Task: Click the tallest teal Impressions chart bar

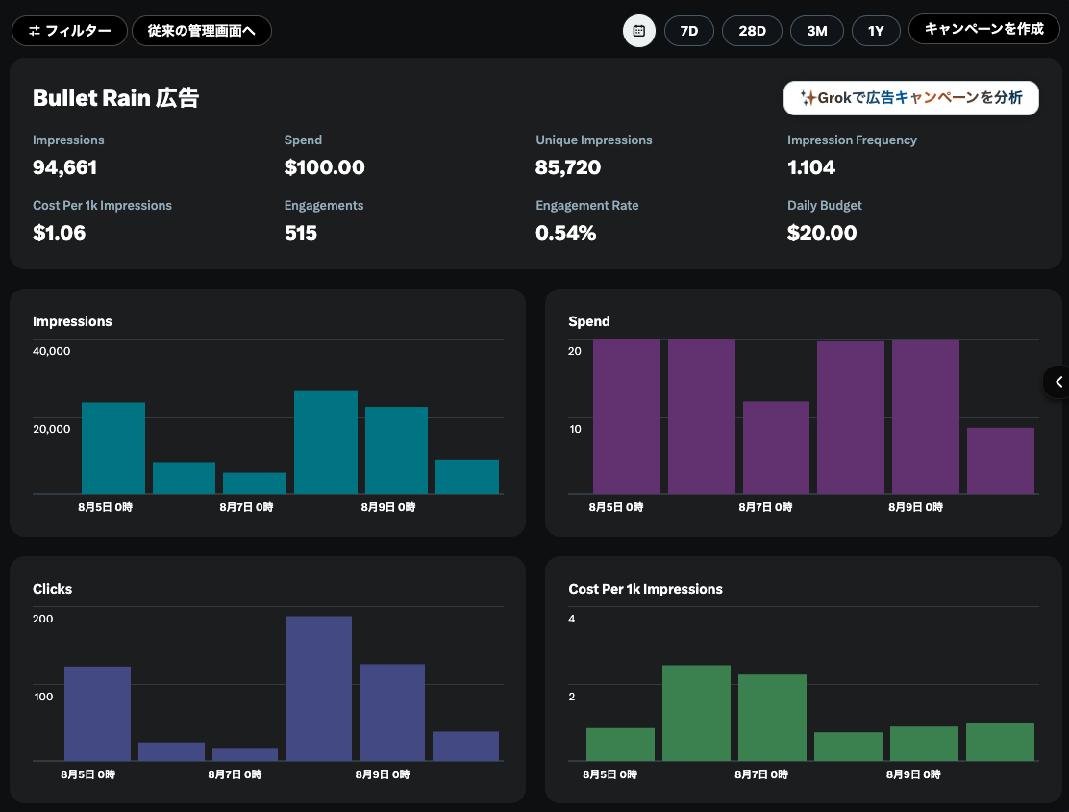Action: pos(326,442)
